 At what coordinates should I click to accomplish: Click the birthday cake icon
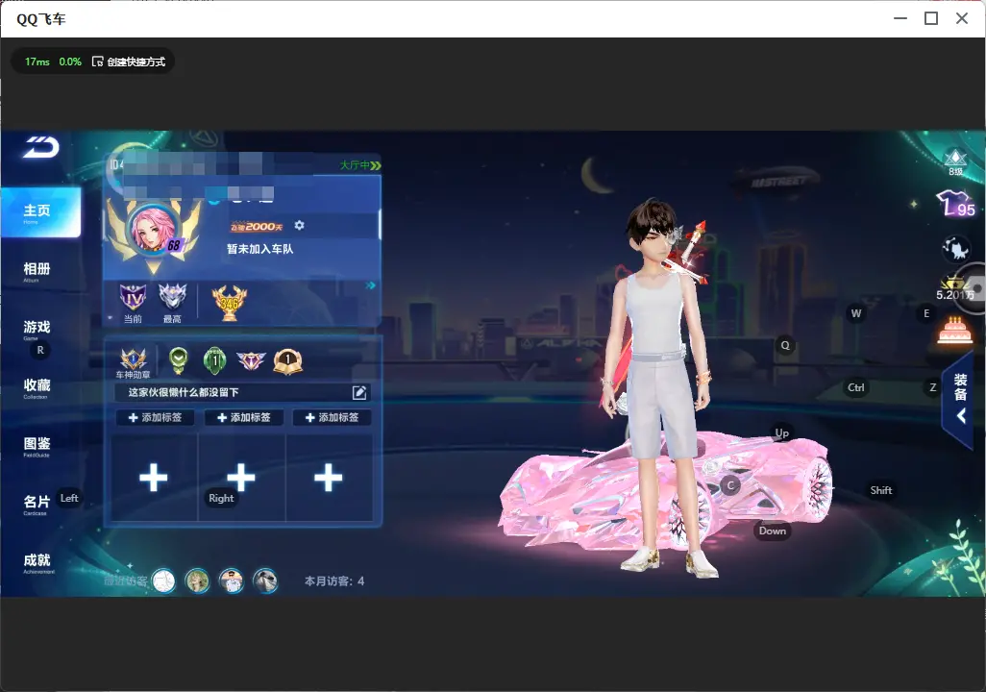tap(954, 330)
